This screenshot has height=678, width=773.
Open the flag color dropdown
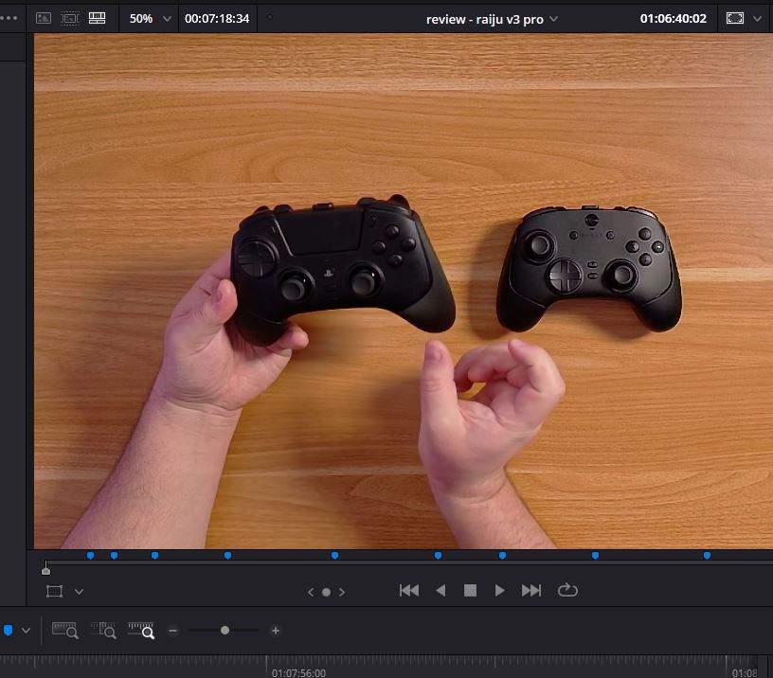25,630
